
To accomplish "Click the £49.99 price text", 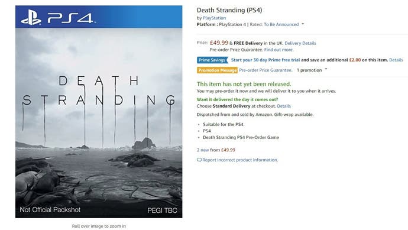I will click(219, 43).
